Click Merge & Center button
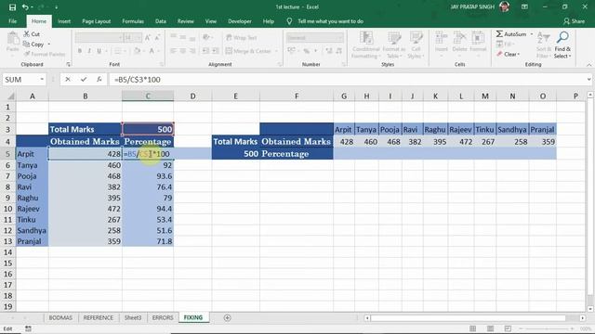This screenshot has height=334, width=595. [x=248, y=51]
